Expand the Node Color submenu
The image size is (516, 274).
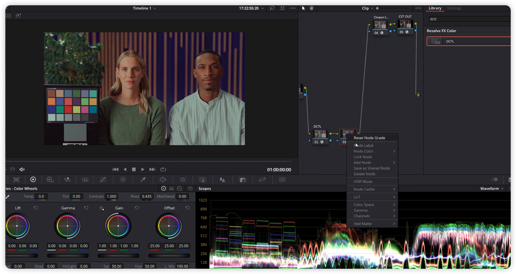click(x=372, y=151)
